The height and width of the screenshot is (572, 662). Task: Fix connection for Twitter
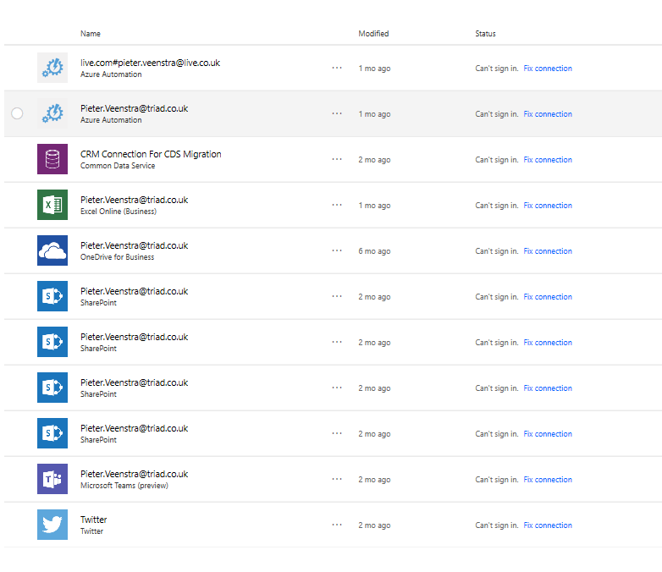point(548,525)
